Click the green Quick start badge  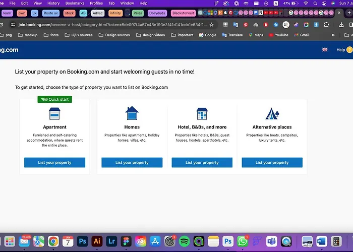[54, 99]
